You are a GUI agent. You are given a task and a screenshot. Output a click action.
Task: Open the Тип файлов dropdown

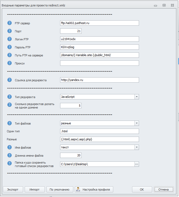[x=136, y=123]
